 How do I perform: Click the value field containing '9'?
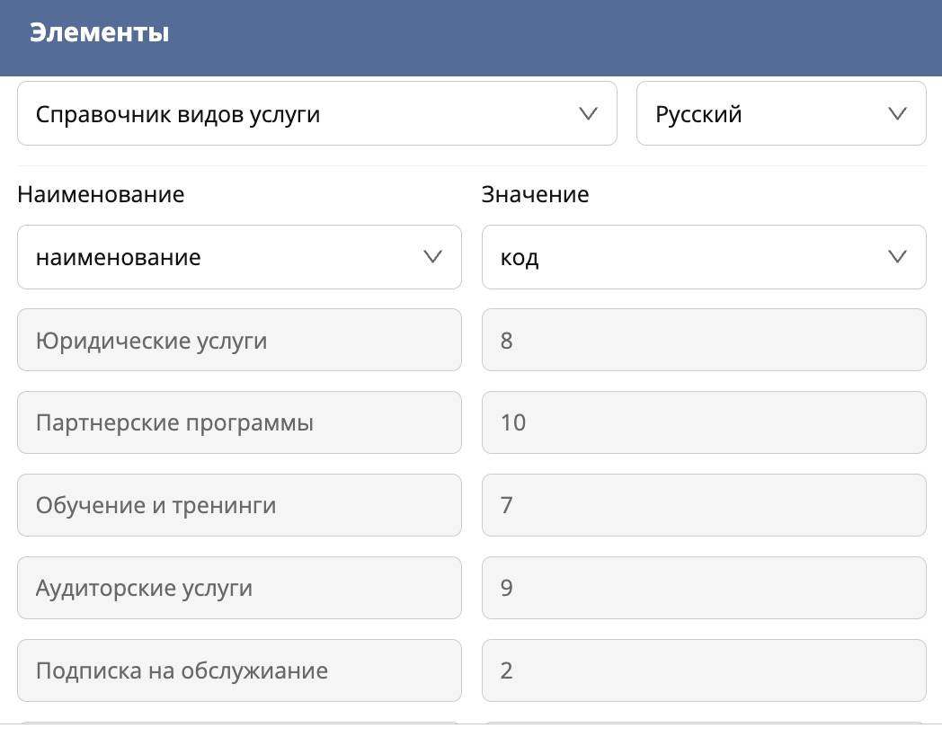704,588
